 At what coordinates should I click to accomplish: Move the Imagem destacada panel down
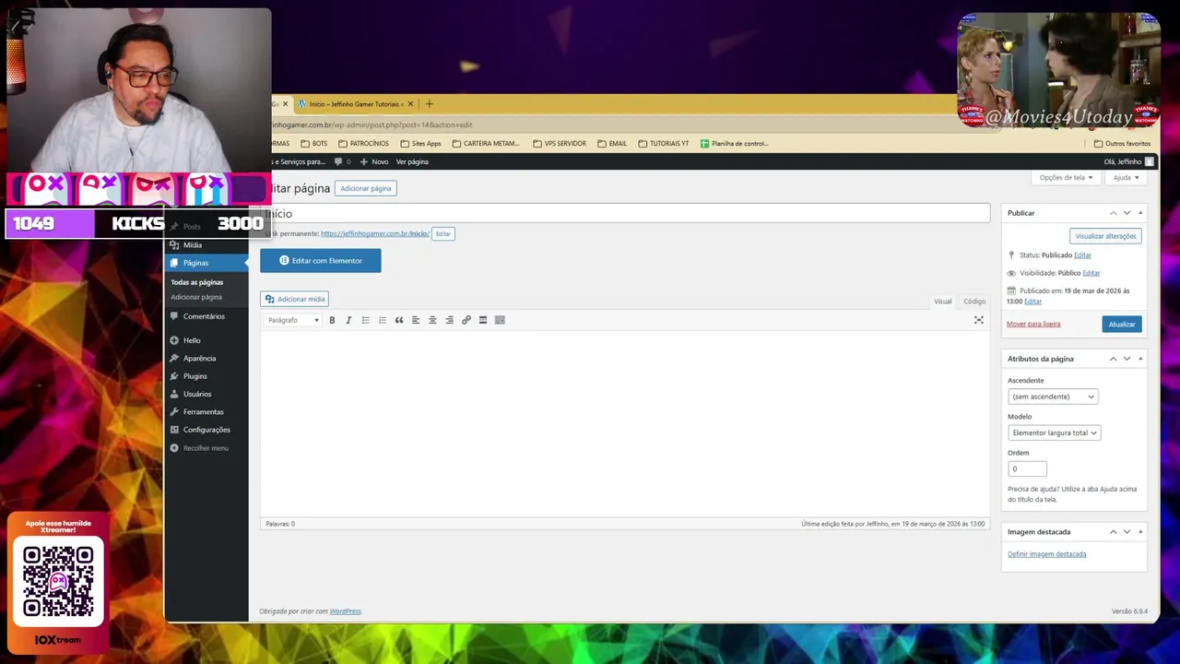(1127, 532)
